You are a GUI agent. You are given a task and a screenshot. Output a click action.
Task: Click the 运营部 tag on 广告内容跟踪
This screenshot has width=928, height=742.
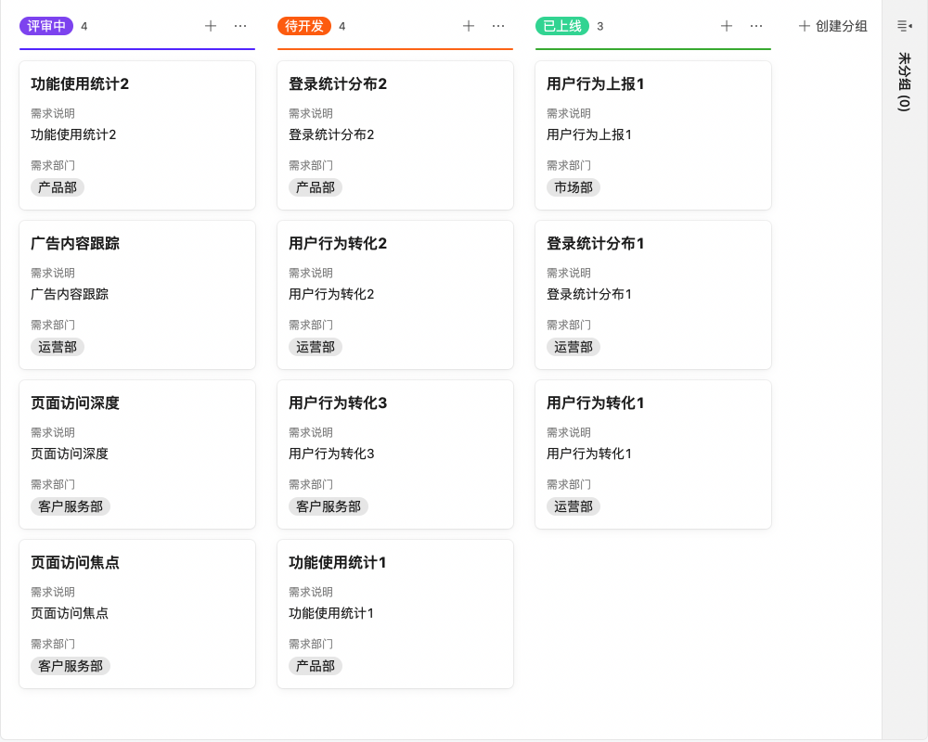(x=57, y=347)
